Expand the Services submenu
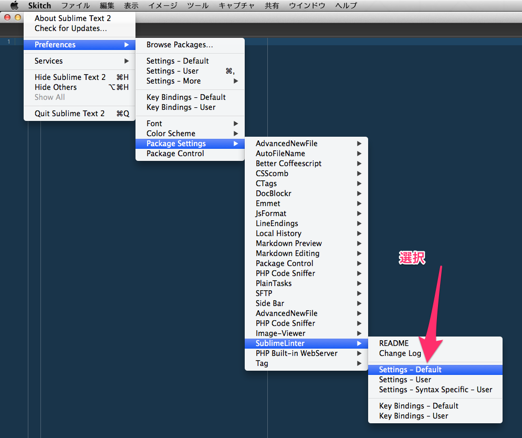522x438 pixels. click(x=80, y=61)
